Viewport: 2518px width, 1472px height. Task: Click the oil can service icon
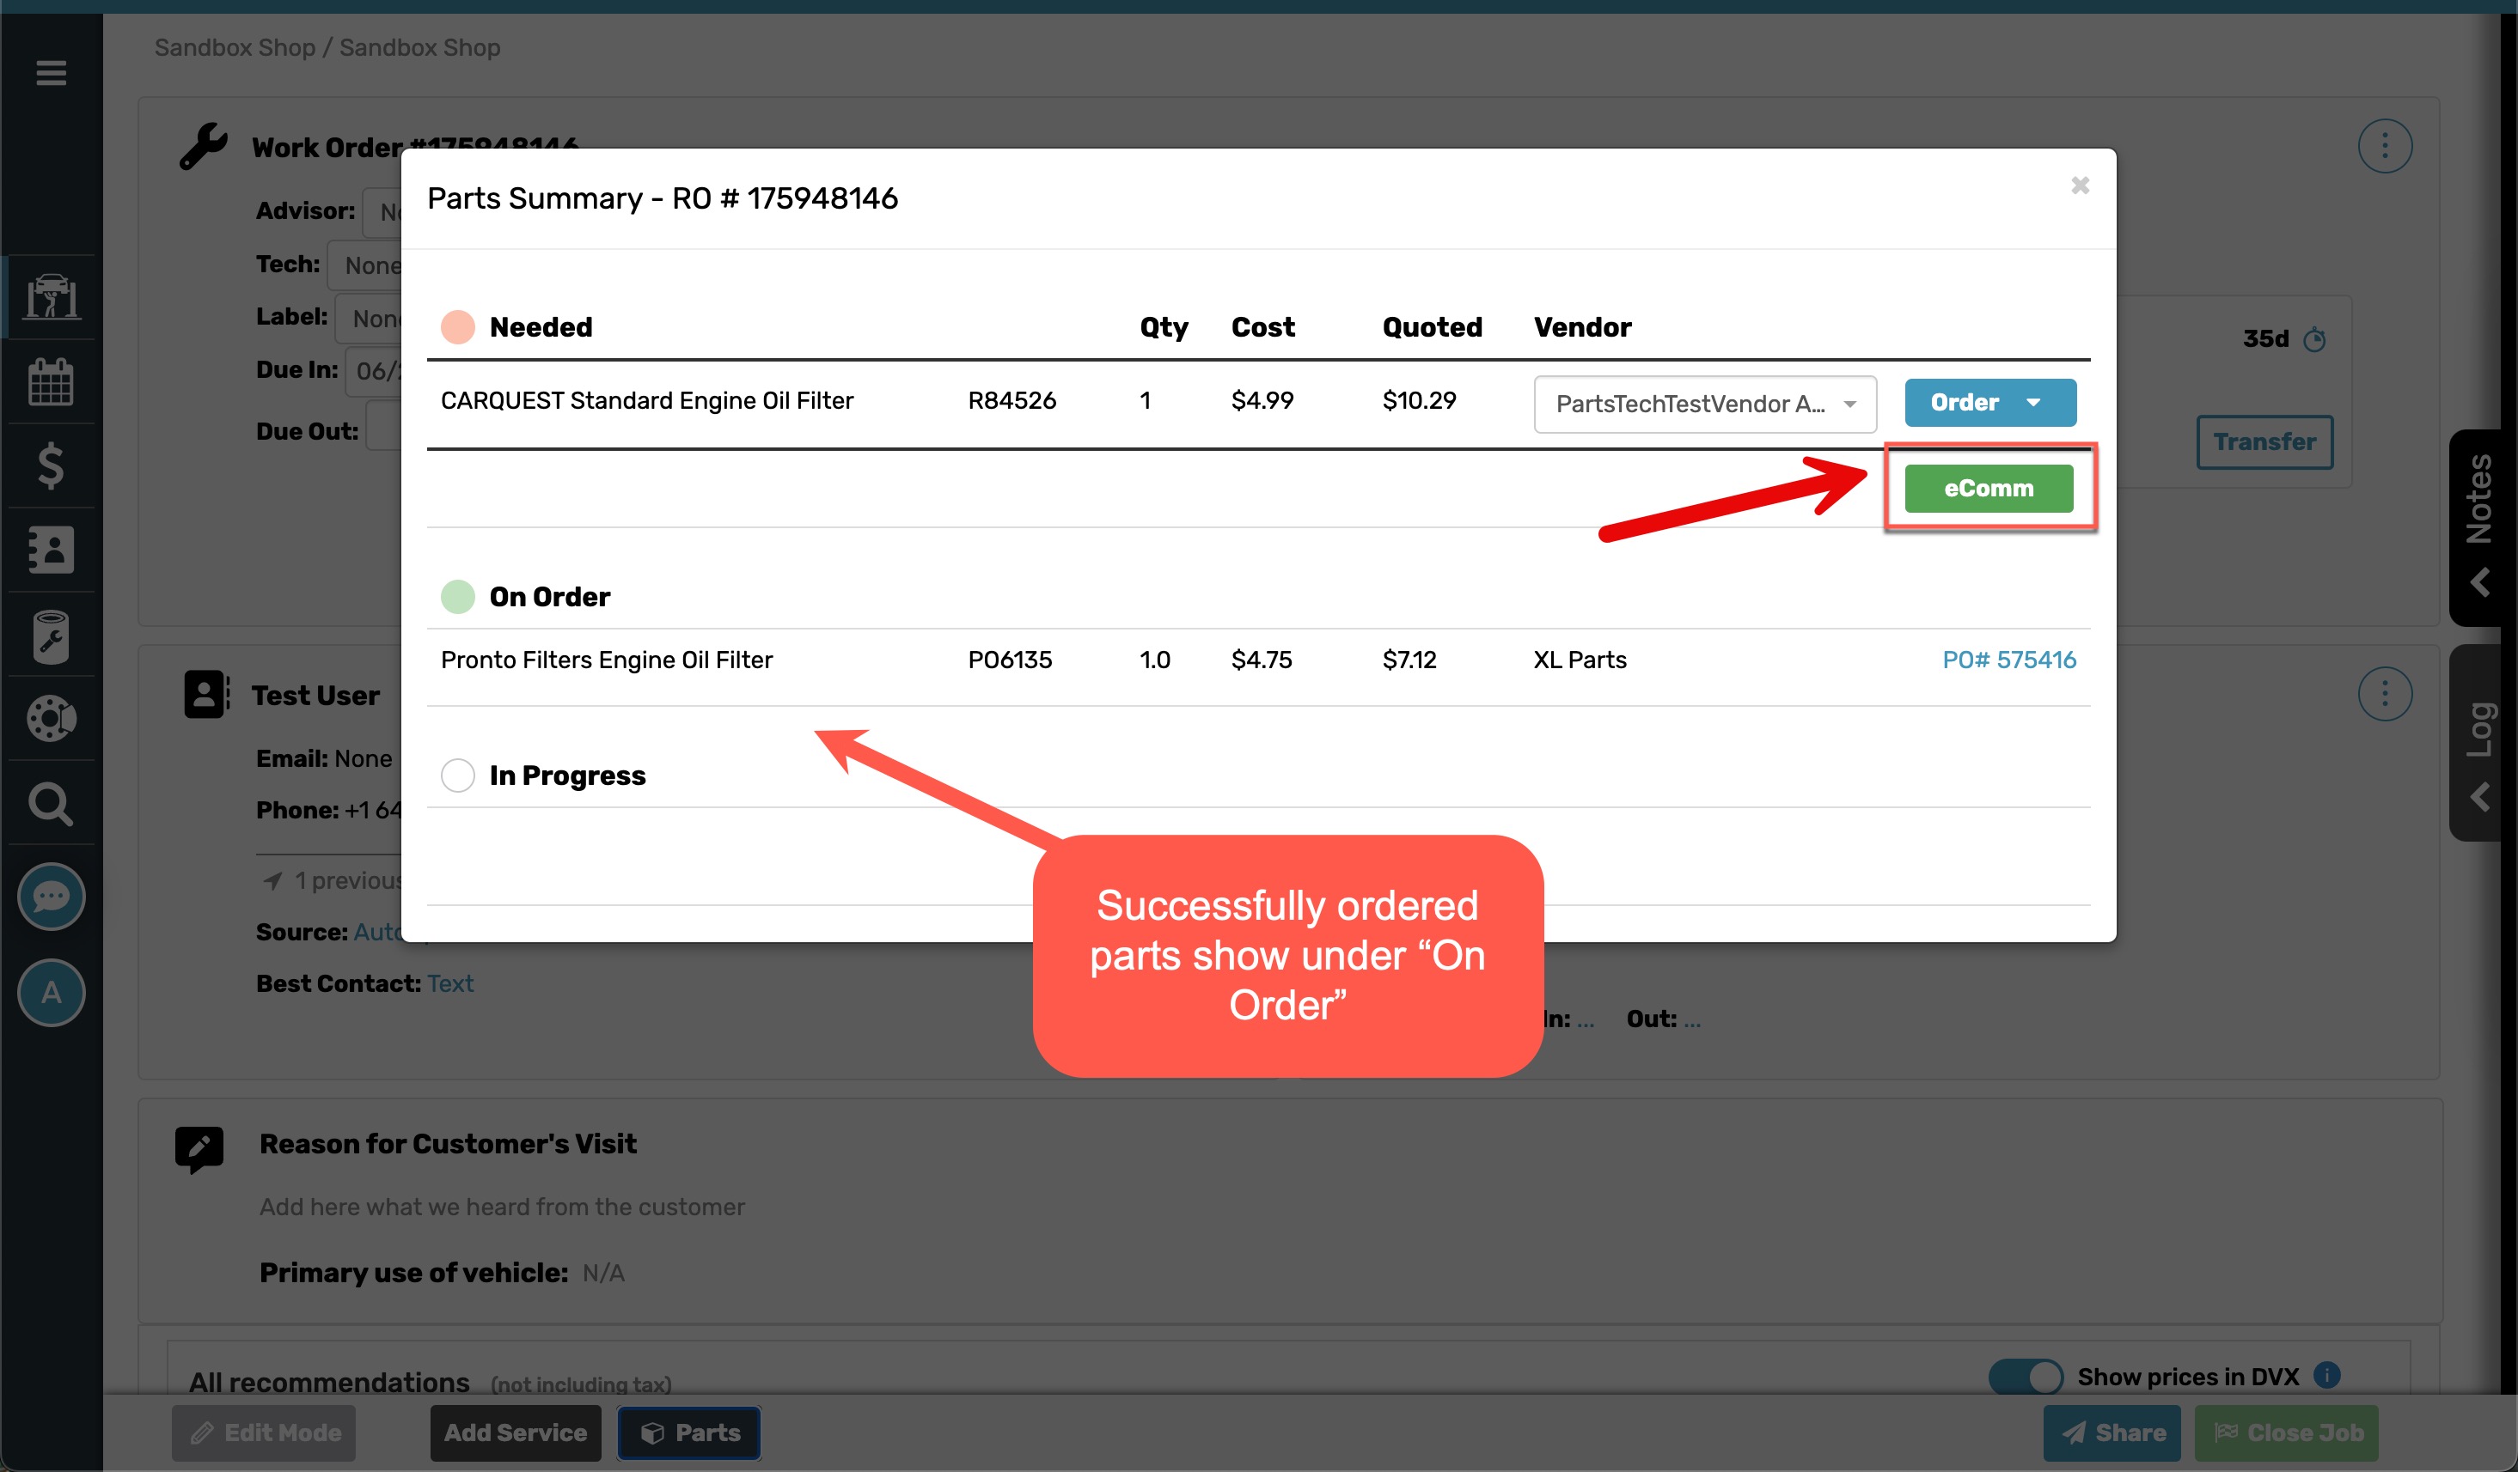point(51,636)
